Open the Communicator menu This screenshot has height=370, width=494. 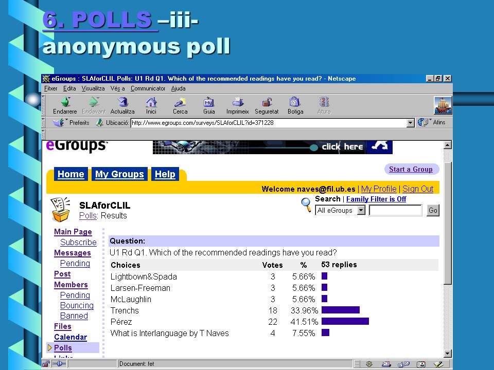(148, 88)
